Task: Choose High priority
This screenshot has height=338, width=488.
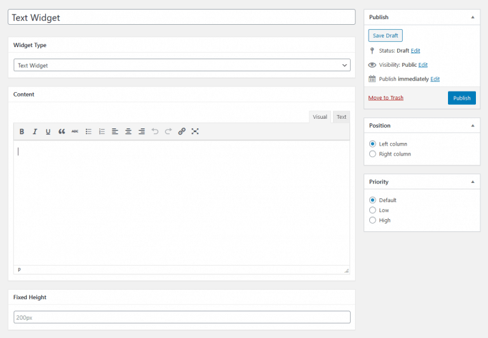Action: 372,220
